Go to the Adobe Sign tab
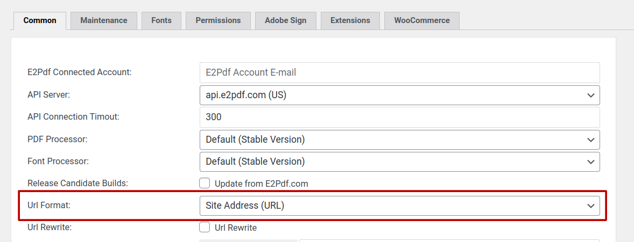The width and height of the screenshot is (634, 242). pos(285,20)
